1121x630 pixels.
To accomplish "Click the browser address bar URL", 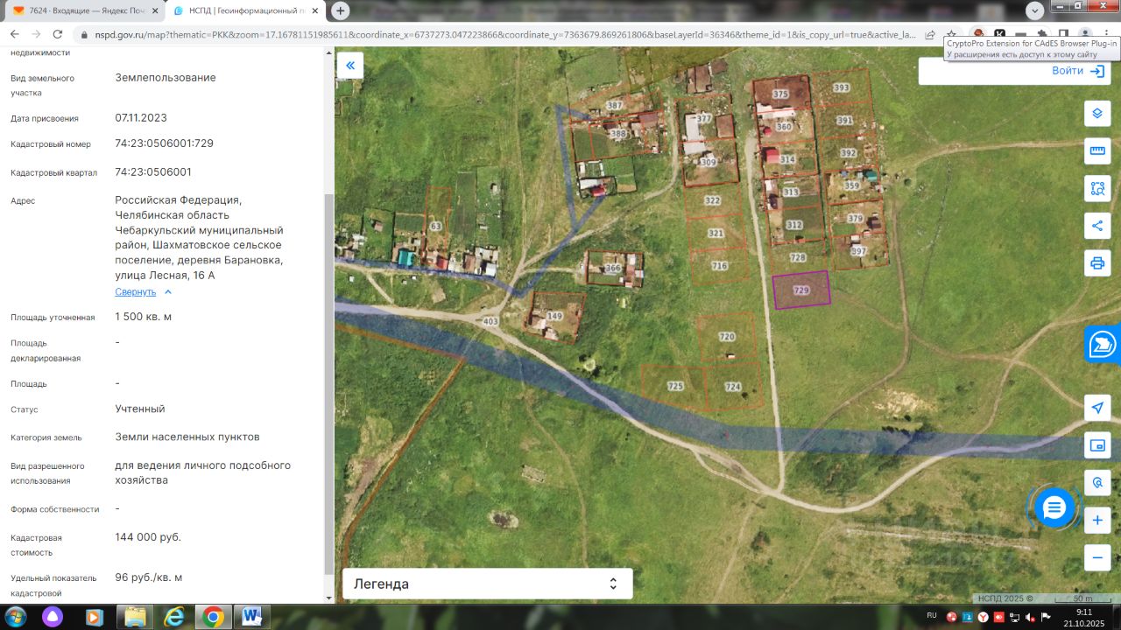I will (499, 35).
